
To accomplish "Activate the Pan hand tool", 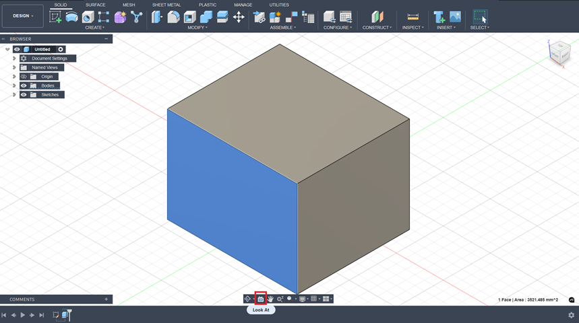I will [x=271, y=299].
